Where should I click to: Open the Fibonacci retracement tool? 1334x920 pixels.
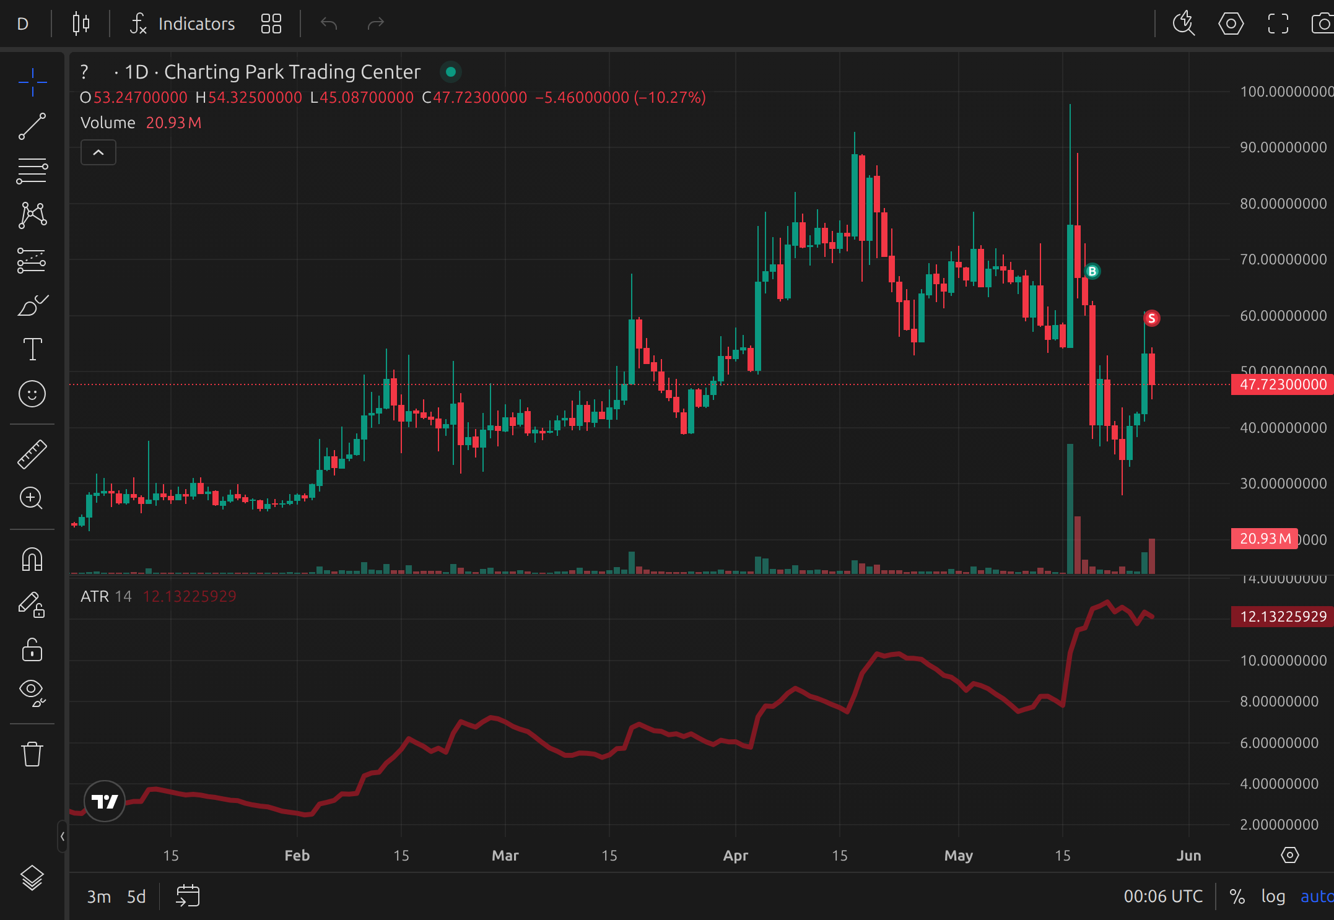tap(32, 171)
